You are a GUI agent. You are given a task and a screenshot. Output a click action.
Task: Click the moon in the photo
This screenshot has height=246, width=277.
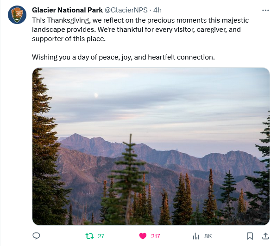point(96,96)
